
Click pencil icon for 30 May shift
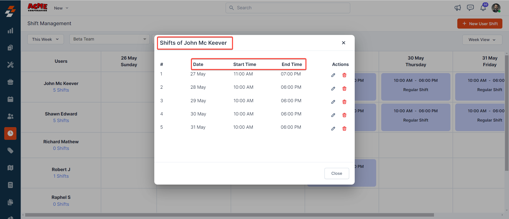click(333, 115)
